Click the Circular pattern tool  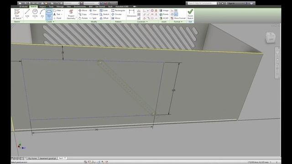coord(116,14)
